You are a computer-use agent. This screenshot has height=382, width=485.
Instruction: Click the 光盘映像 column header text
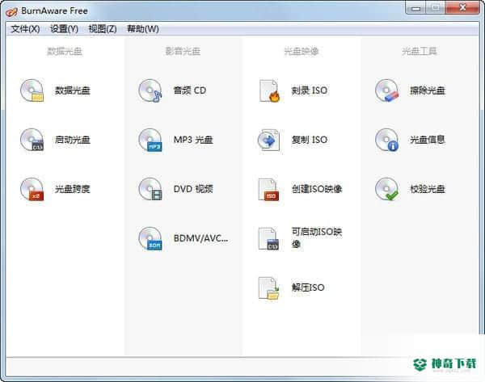point(302,51)
